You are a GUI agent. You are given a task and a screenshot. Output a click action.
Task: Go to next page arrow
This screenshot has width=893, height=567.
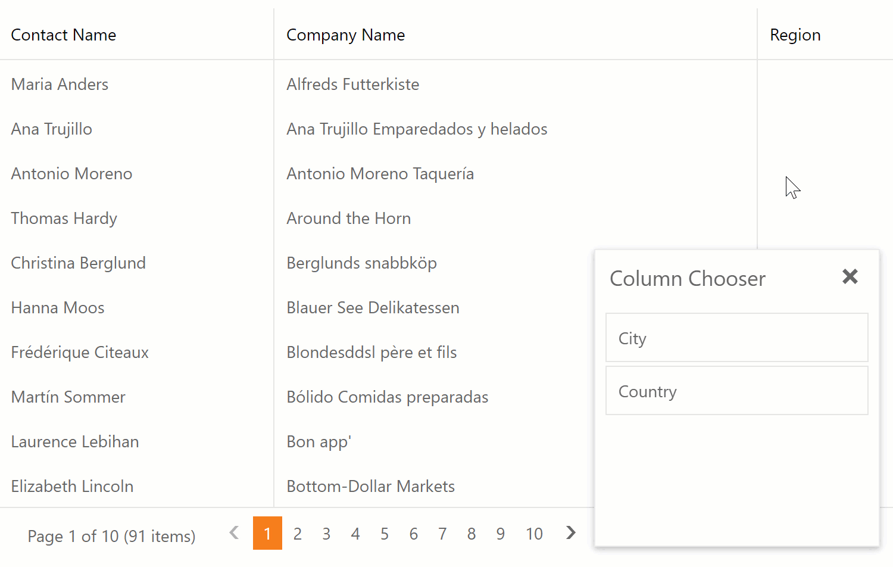pos(570,533)
